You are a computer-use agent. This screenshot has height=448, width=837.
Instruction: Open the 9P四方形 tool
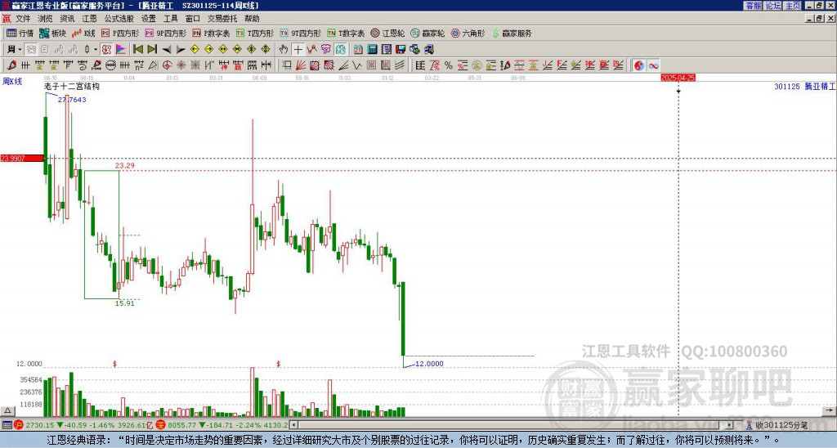(165, 33)
